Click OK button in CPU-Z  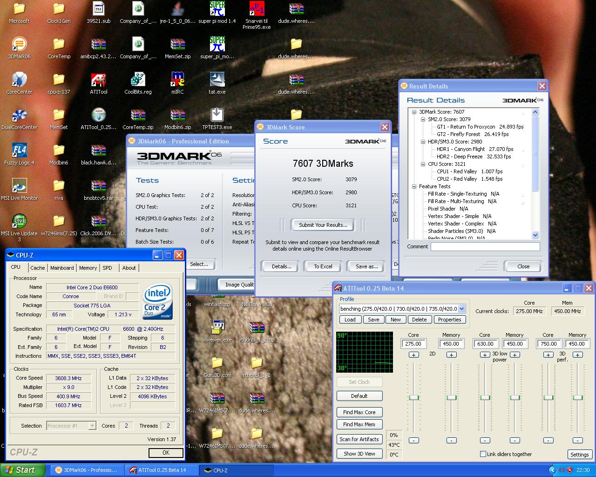coord(166,453)
